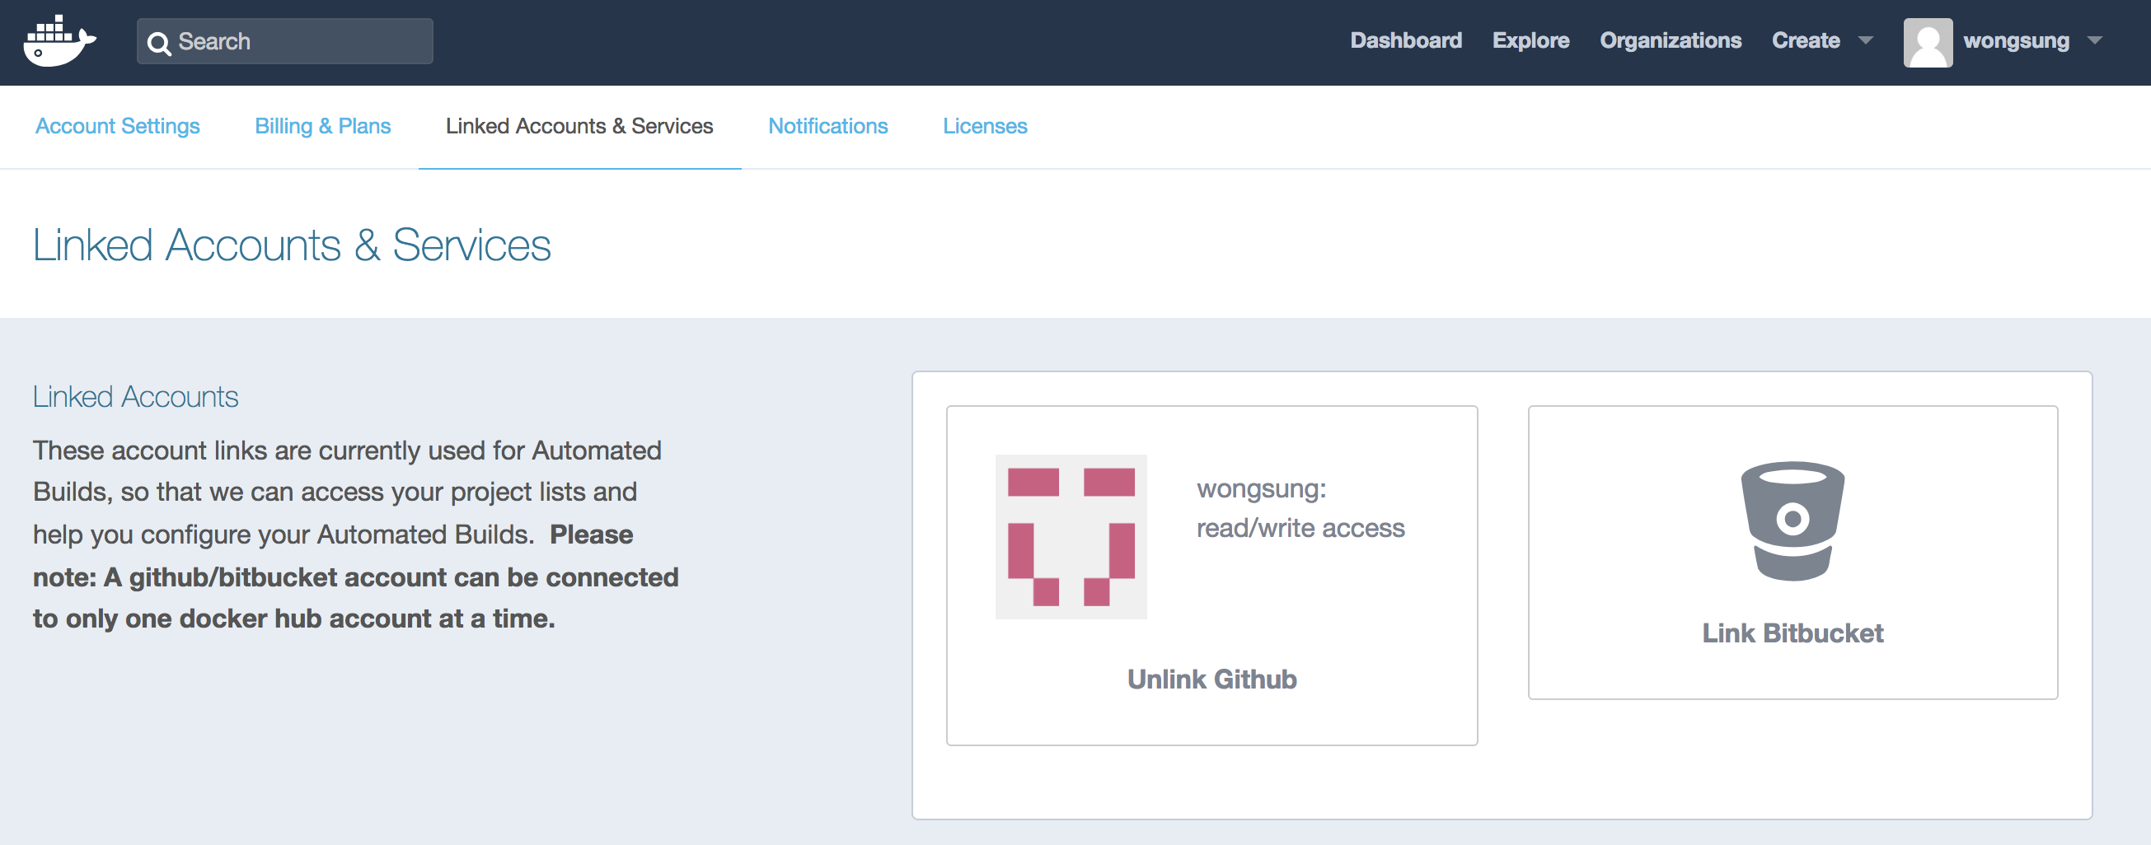The width and height of the screenshot is (2151, 845).
Task: Click Unlink Github
Action: [1211, 679]
